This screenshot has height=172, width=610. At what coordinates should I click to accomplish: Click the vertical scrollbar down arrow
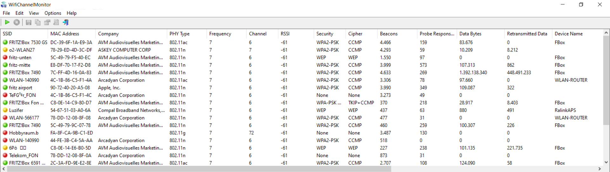[x=606, y=162]
